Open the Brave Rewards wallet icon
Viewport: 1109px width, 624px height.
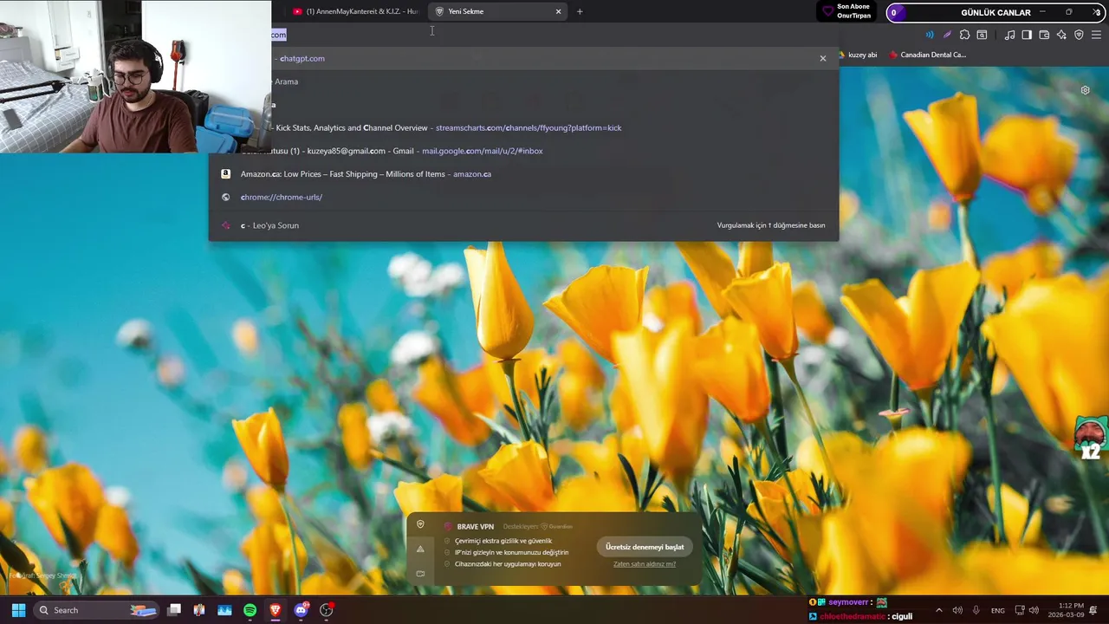(1044, 35)
